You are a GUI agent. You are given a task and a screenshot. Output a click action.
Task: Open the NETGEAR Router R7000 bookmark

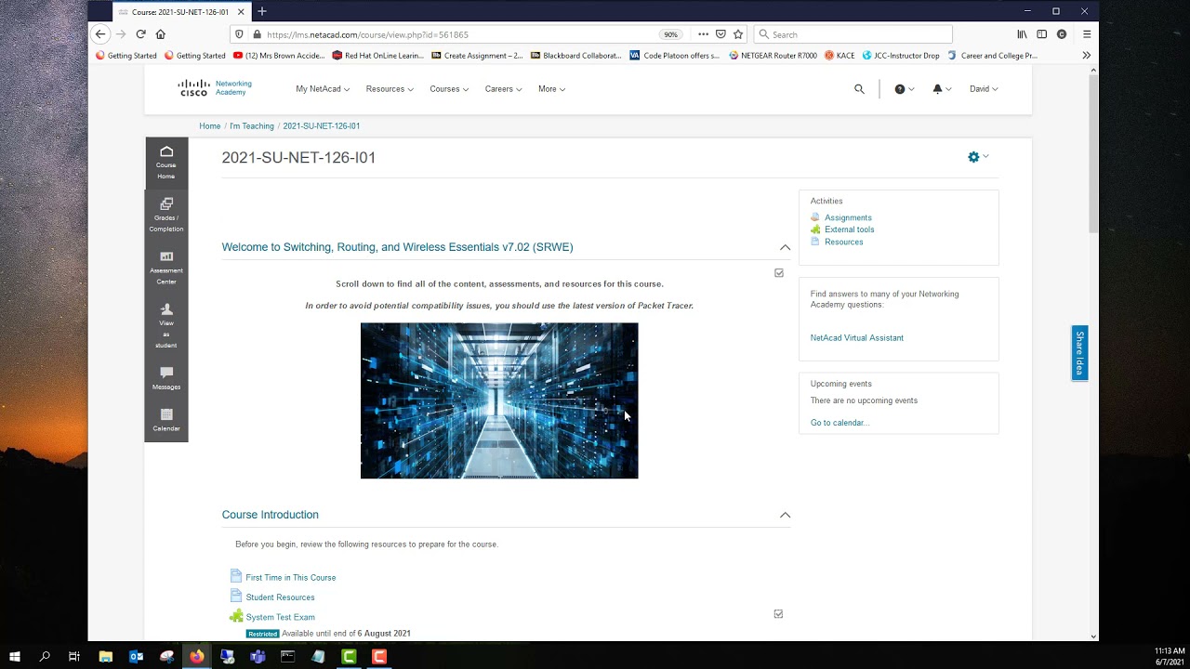(773, 56)
